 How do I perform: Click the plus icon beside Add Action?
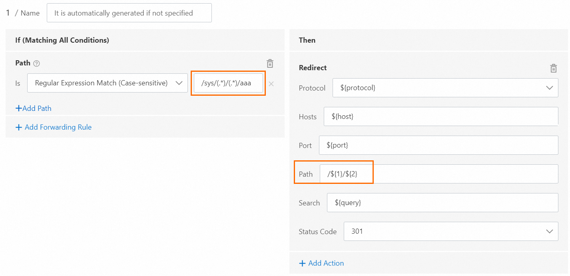point(302,263)
